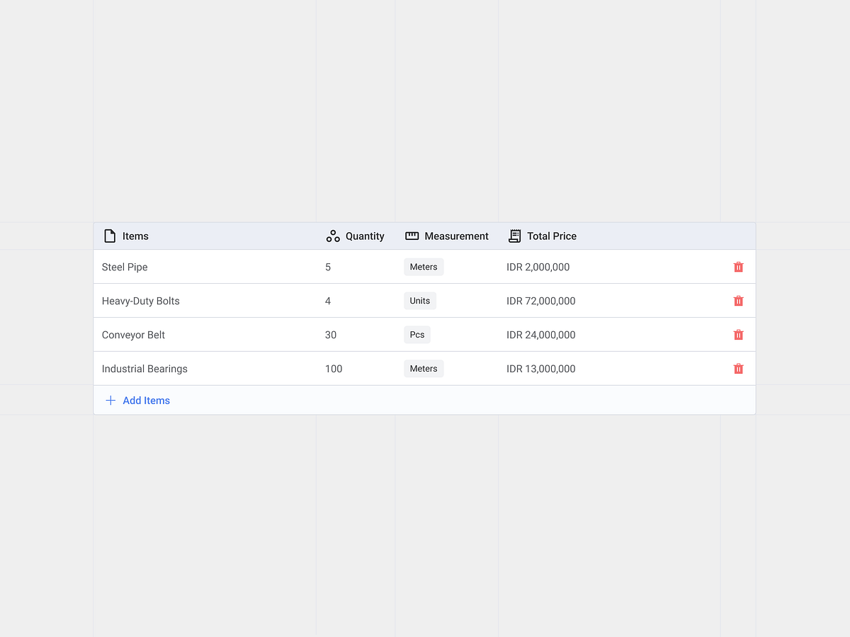Click the document icon beside Items header
Viewport: 850px width, 637px height.
tap(110, 236)
